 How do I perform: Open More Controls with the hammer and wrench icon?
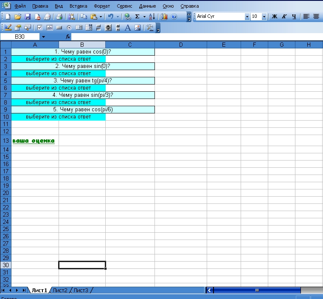[150, 28]
